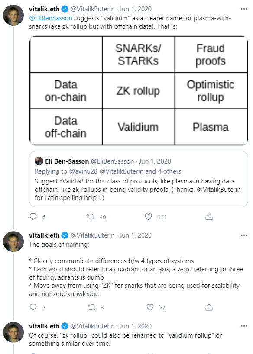Open quoted tweet from Eli Ben-Sasson
This screenshot has height=354, width=253.
tap(139, 179)
